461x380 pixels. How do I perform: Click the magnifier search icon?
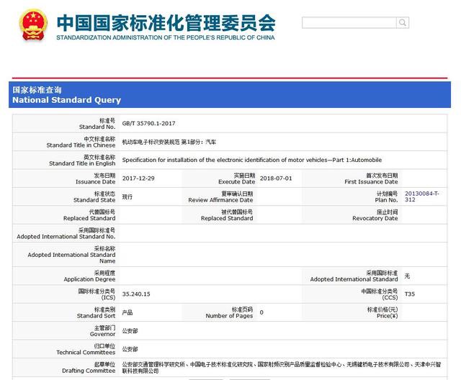pos(402,22)
